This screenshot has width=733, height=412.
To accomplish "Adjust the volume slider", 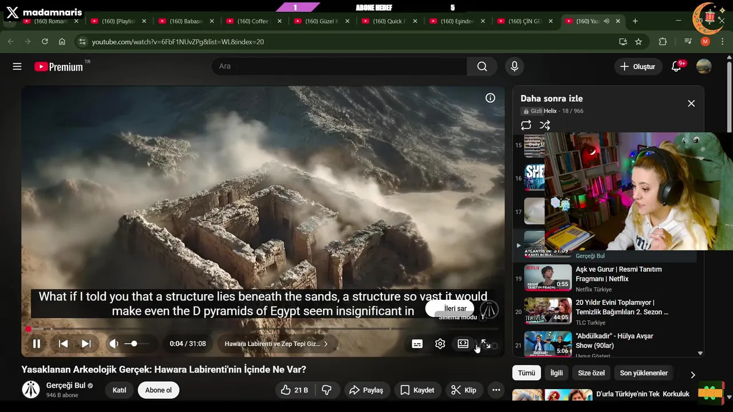I will point(136,344).
